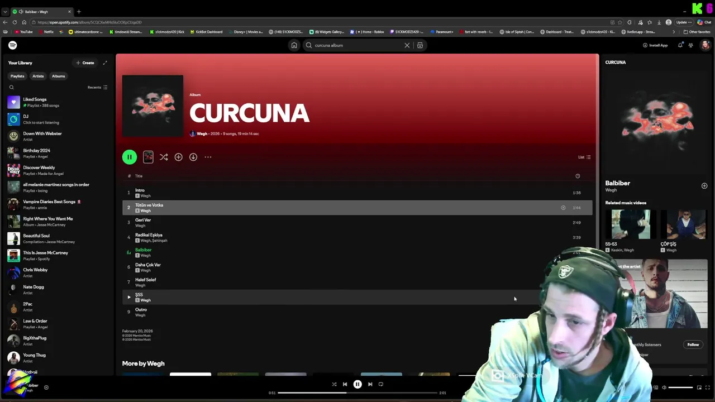Image resolution: width=715 pixels, height=402 pixels.
Task: Open Vampire Diaries Best Songs playlist
Action: tap(58, 204)
